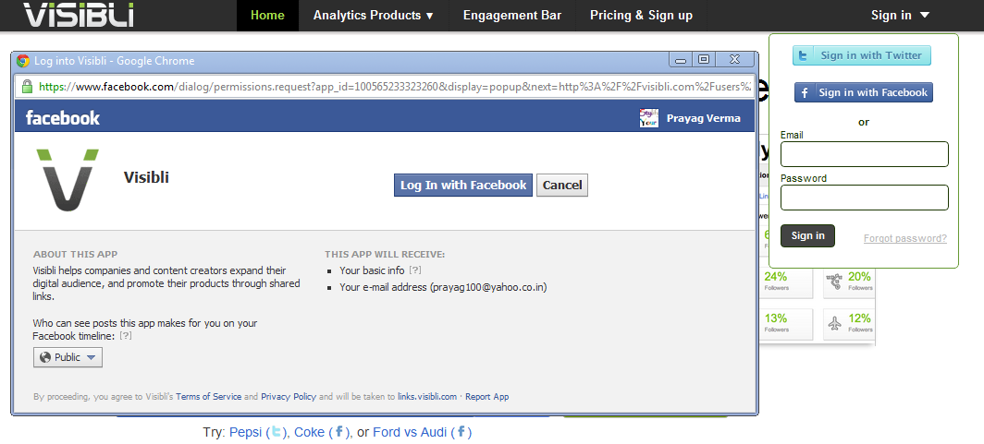Click the Prayag Verma name

(x=703, y=118)
